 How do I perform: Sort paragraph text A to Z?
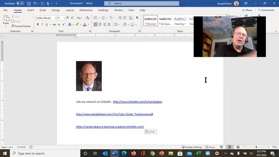[x=131, y=18]
